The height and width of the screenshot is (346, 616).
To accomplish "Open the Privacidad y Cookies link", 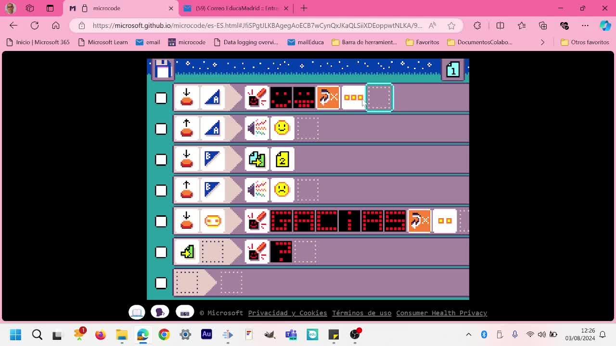I will pos(287,313).
